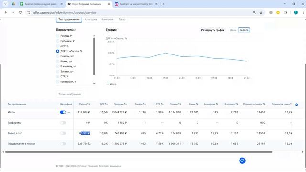
Task: Enable Вывод в топ row on chart
Action: pyautogui.click(x=63, y=133)
